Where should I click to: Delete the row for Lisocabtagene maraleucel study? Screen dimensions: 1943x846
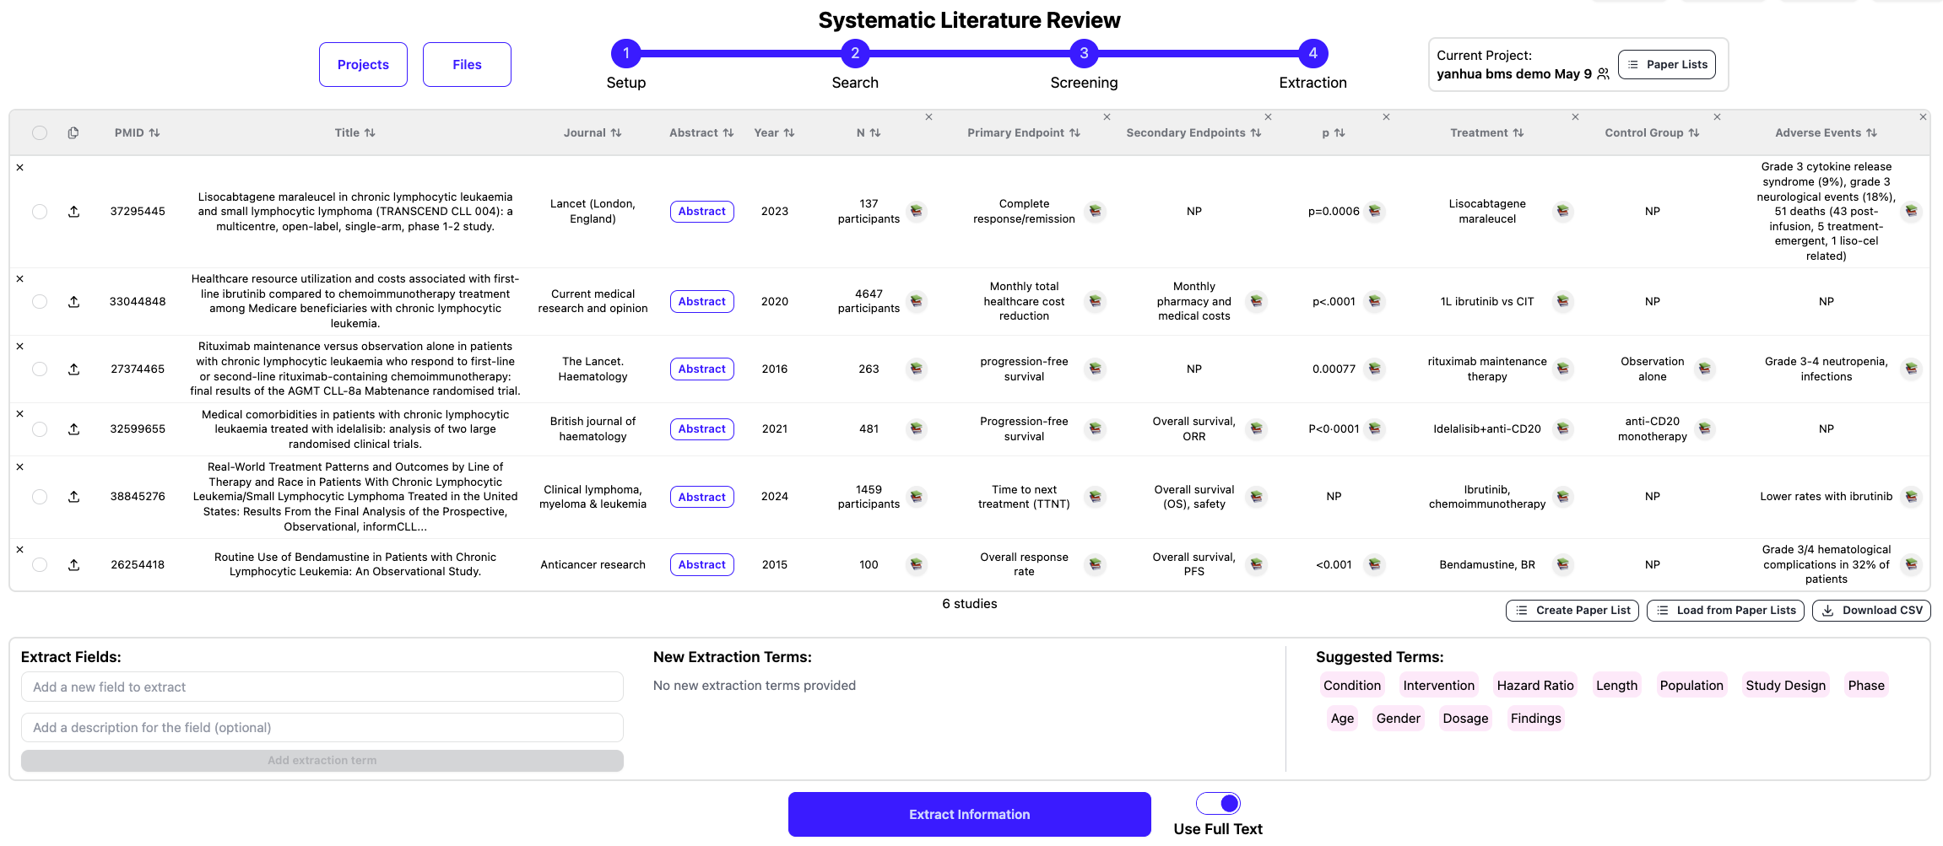pos(20,168)
